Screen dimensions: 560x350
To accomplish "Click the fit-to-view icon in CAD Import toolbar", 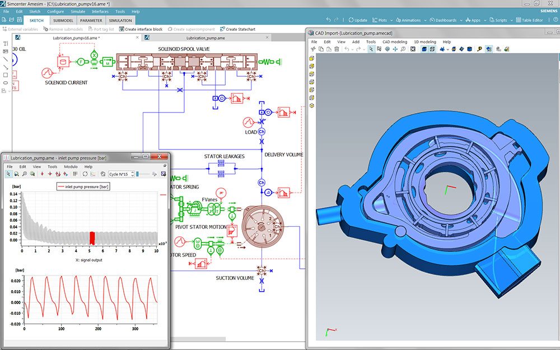I will (413, 49).
